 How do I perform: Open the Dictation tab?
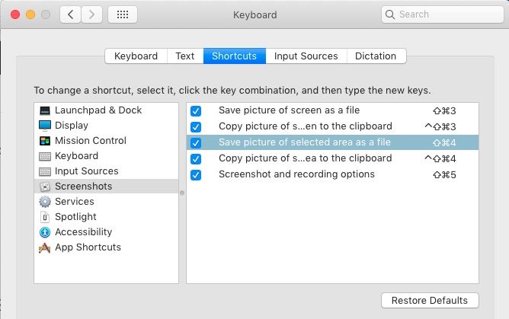point(376,56)
